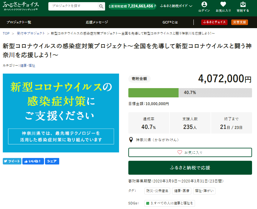Click the Facebook いいね! like button
This screenshot has height=209, width=257.
[x=33, y=161]
